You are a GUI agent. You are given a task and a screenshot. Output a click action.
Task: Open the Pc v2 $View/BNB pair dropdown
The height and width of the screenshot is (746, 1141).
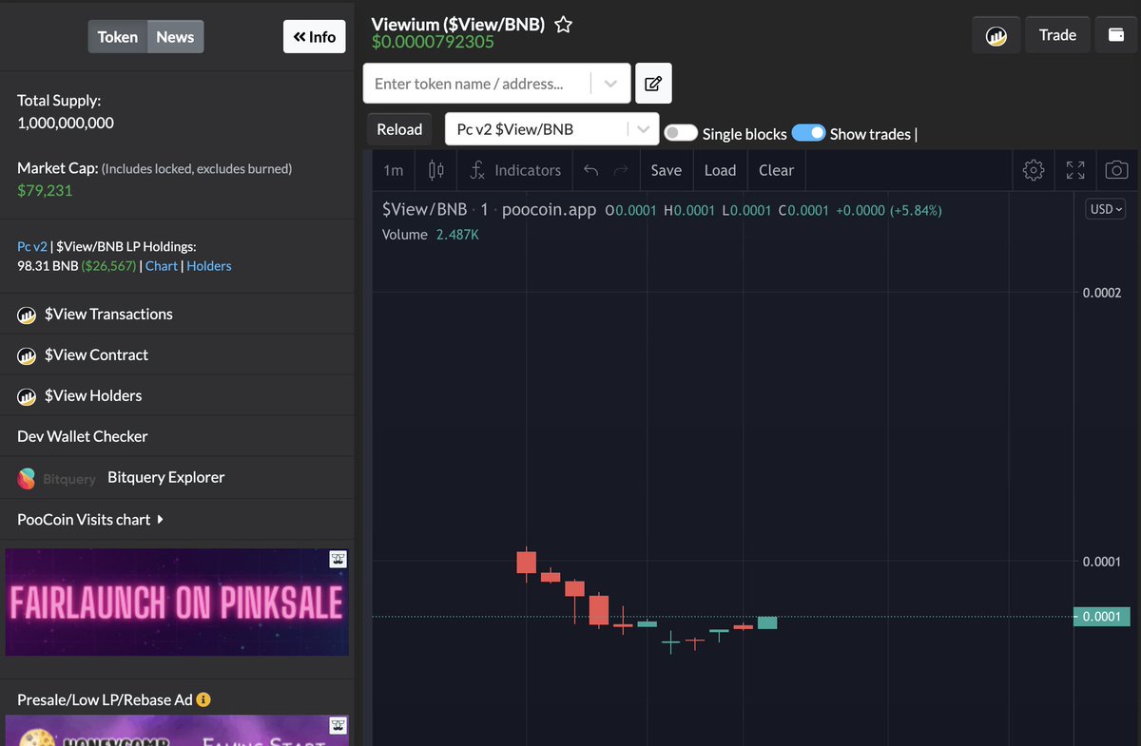coord(552,129)
